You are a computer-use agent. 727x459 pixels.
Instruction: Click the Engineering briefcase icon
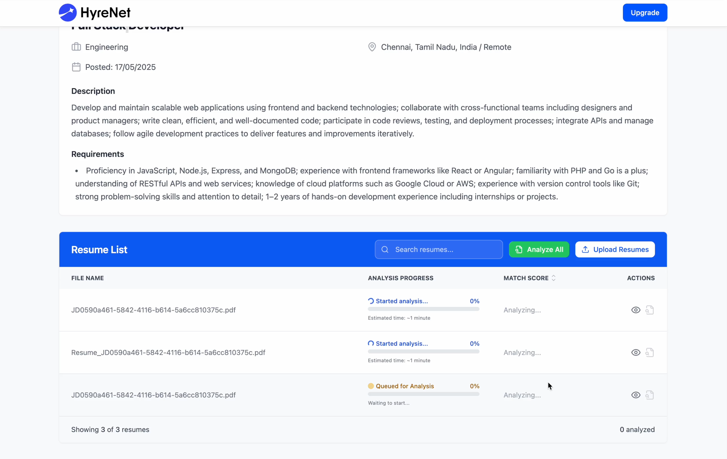click(x=76, y=47)
